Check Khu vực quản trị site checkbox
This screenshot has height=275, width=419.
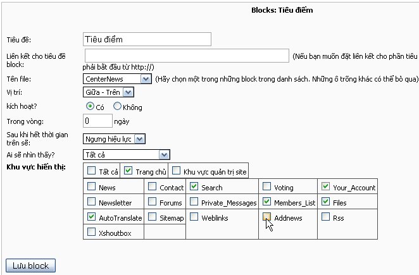point(176,170)
